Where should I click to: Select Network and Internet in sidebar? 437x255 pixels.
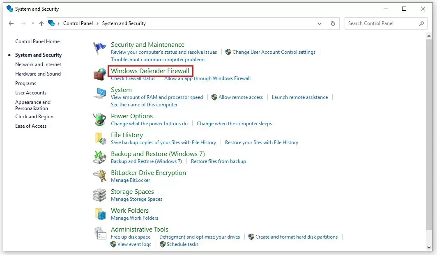coord(38,64)
